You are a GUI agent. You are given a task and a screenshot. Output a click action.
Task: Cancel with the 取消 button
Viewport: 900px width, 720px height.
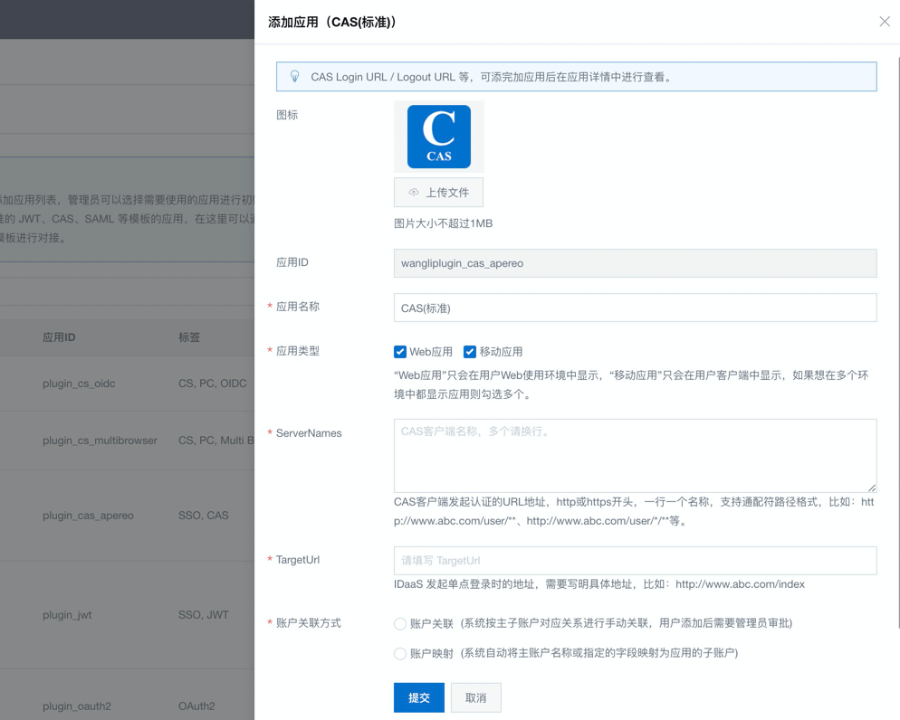click(475, 697)
